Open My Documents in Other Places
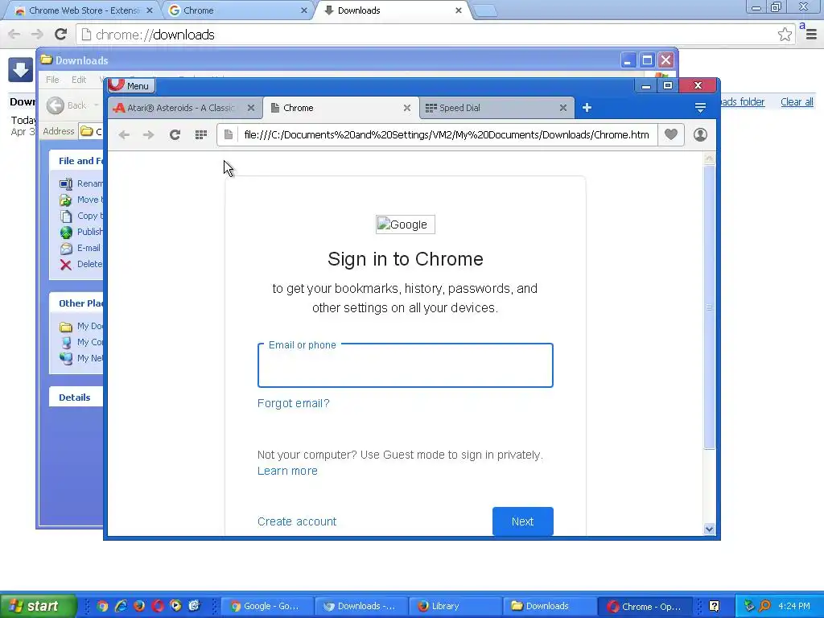Image resolution: width=824 pixels, height=618 pixels. pyautogui.click(x=81, y=327)
